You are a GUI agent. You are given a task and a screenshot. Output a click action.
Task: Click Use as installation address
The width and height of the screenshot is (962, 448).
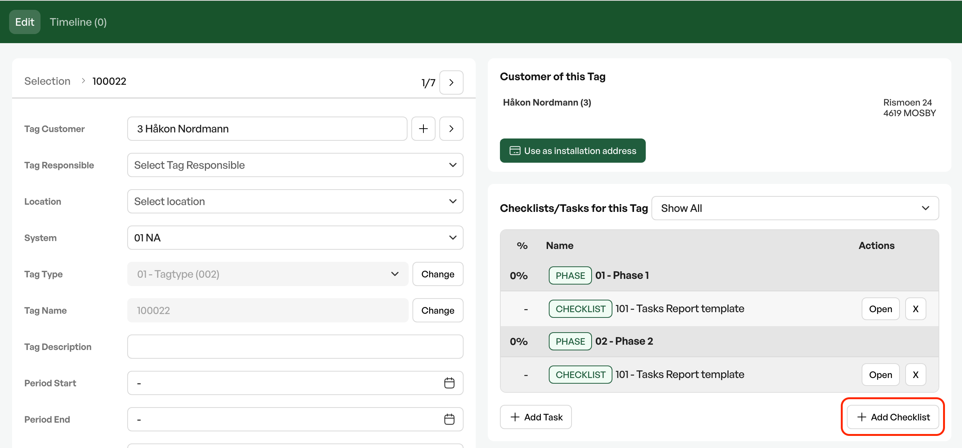[x=573, y=151]
